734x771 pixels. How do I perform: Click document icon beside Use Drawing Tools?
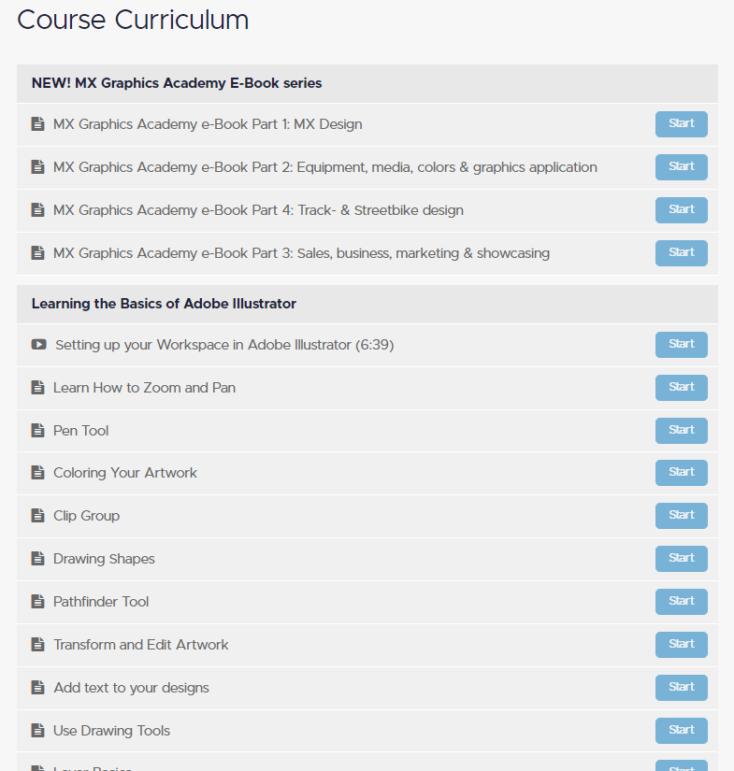38,731
